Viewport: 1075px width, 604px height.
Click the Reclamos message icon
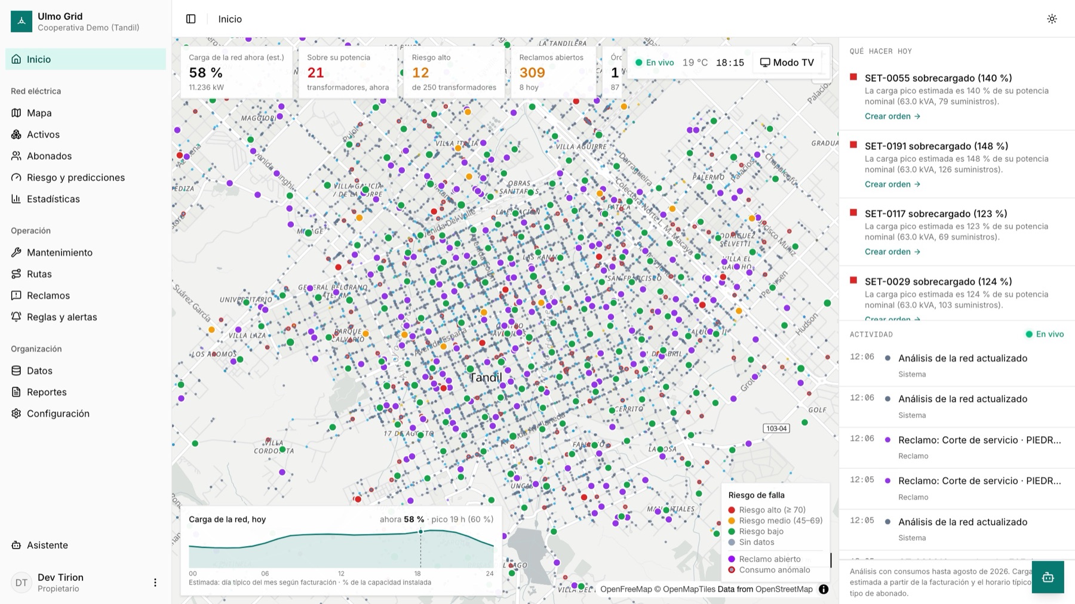[16, 295]
